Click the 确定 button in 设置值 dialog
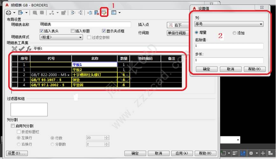This screenshot has height=159, width=276. [x=206, y=69]
